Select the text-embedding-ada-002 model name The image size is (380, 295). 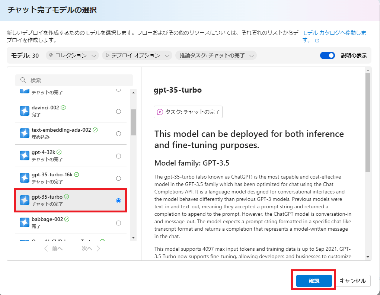pos(61,130)
